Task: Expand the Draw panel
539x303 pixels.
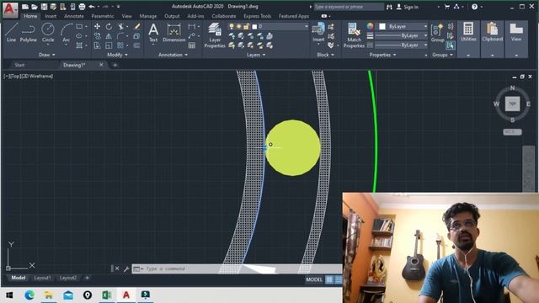Action: point(47,55)
